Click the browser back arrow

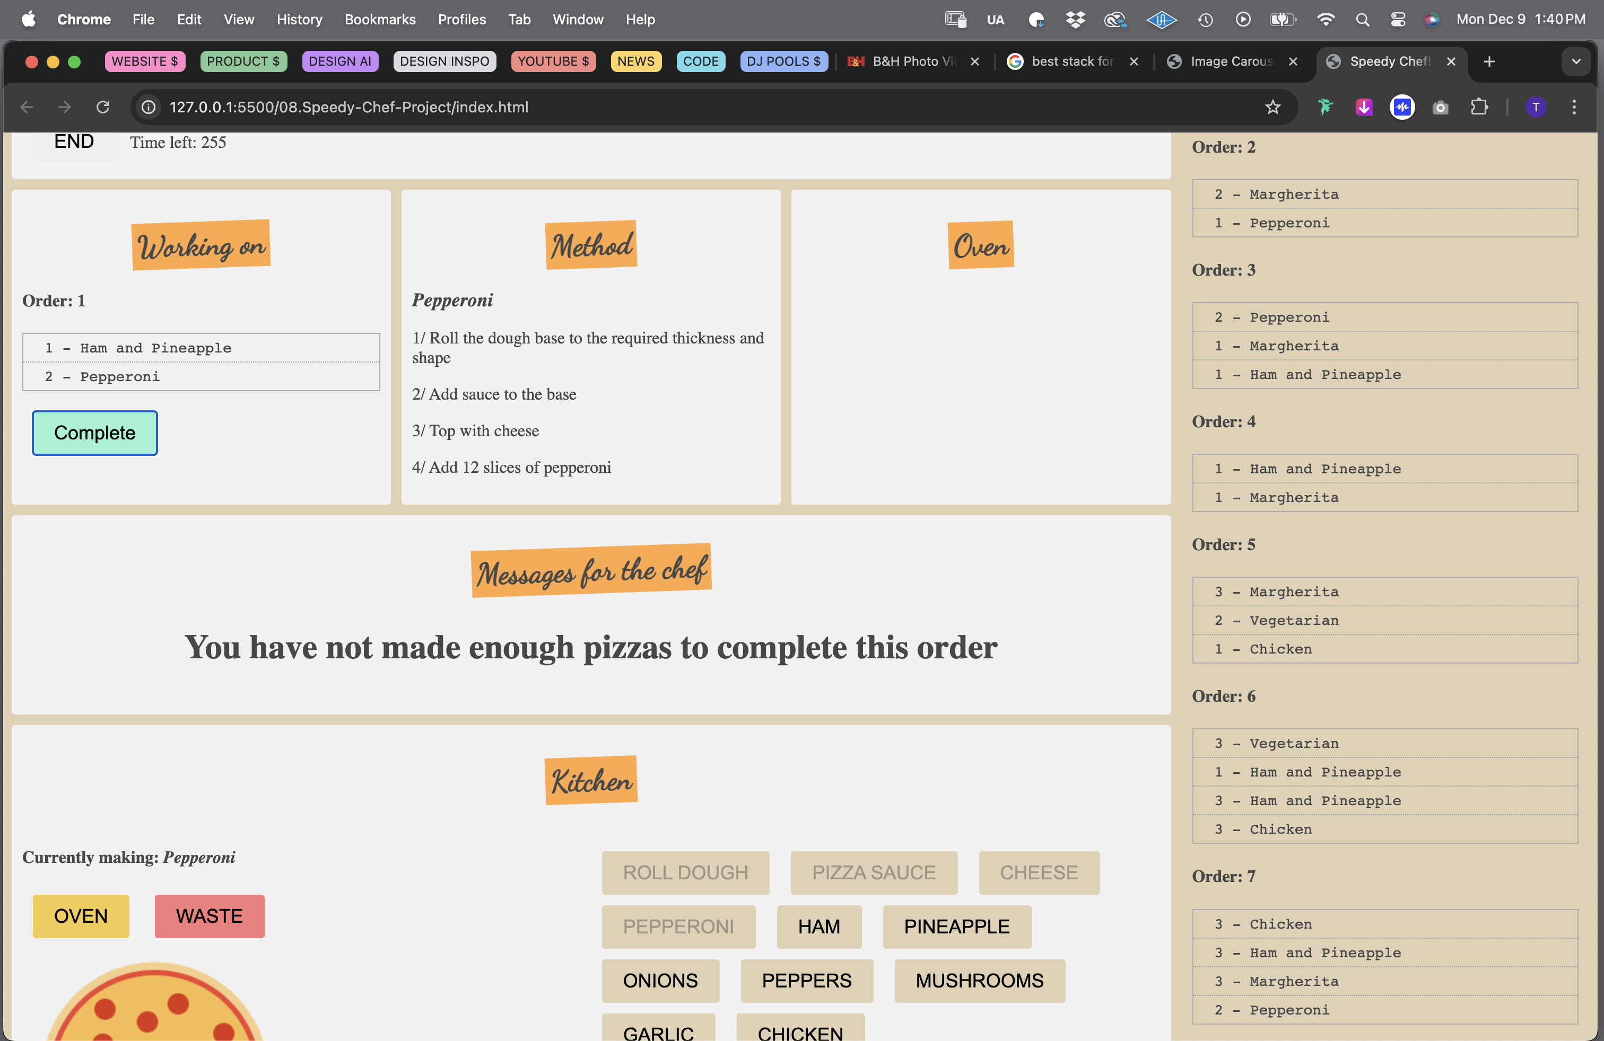(27, 107)
